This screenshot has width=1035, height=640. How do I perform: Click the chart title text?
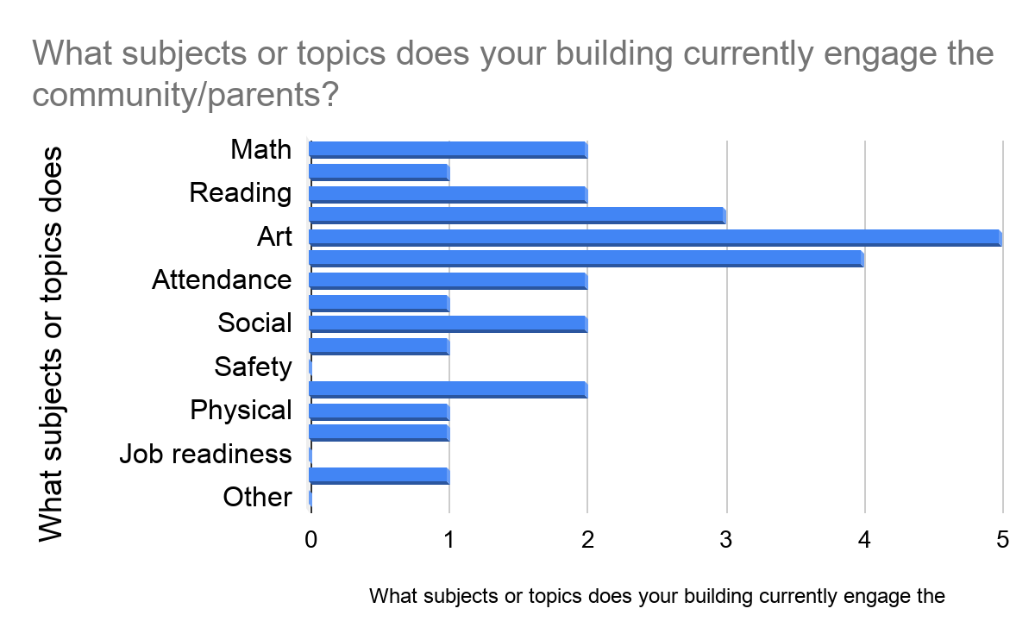tap(513, 74)
